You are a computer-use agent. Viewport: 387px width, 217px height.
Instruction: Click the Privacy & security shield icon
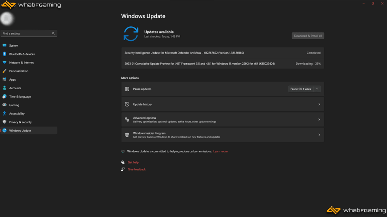click(x=5, y=122)
